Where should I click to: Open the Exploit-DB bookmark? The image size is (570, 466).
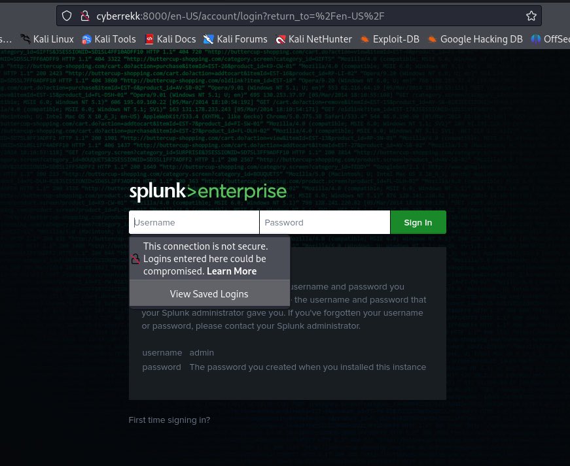click(389, 39)
